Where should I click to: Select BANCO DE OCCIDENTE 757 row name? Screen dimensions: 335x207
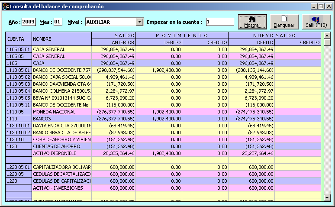(62, 70)
